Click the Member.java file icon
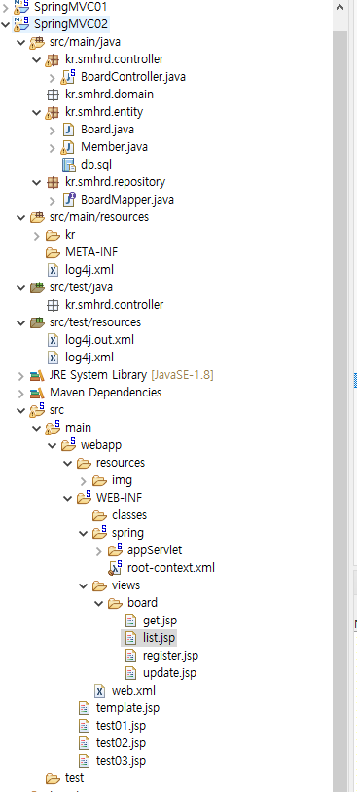This screenshot has height=792, width=357. point(67,147)
